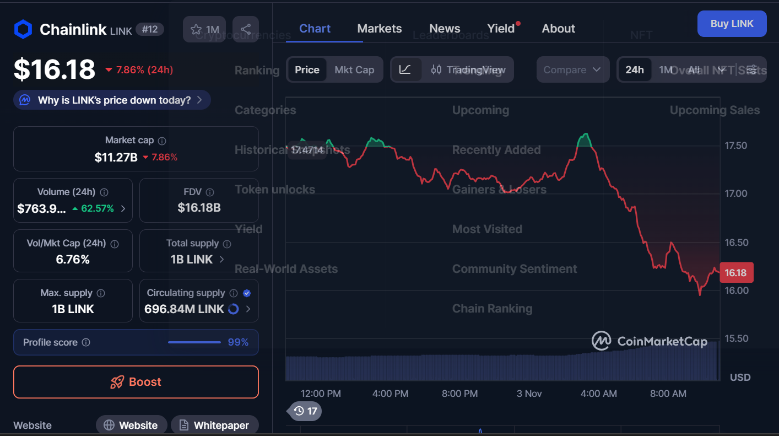The width and height of the screenshot is (779, 436).
Task: Open the News tab
Action: [444, 28]
